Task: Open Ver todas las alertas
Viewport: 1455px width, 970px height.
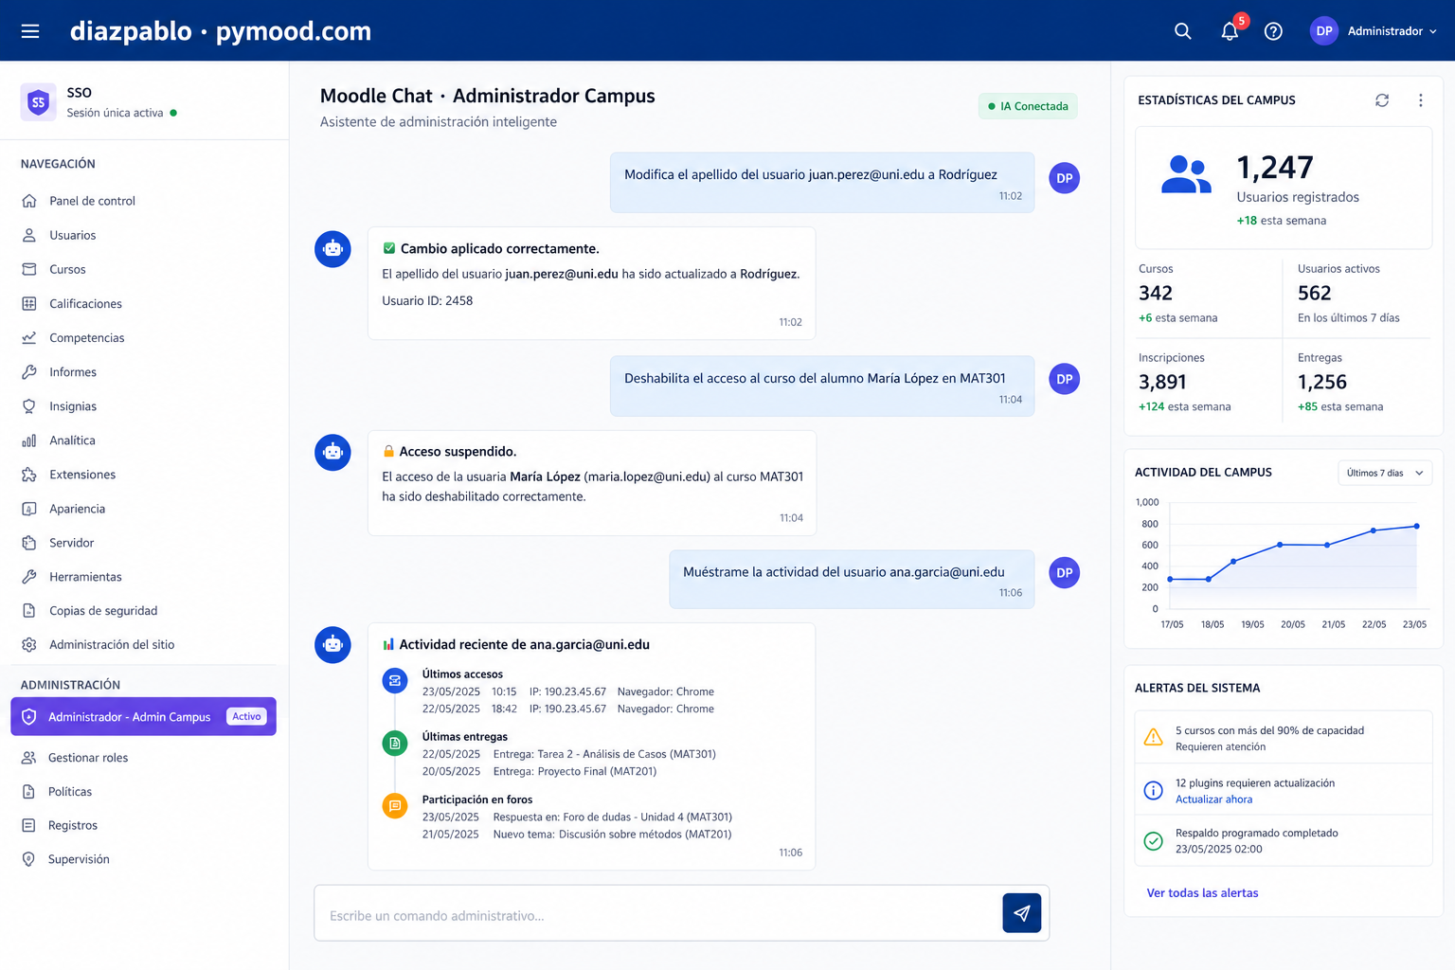Action: 1202,893
